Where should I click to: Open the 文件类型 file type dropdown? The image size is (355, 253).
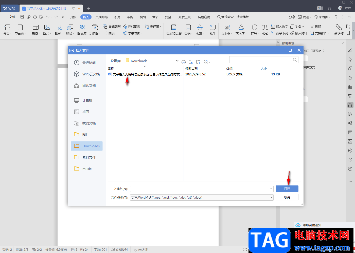tap(271, 197)
